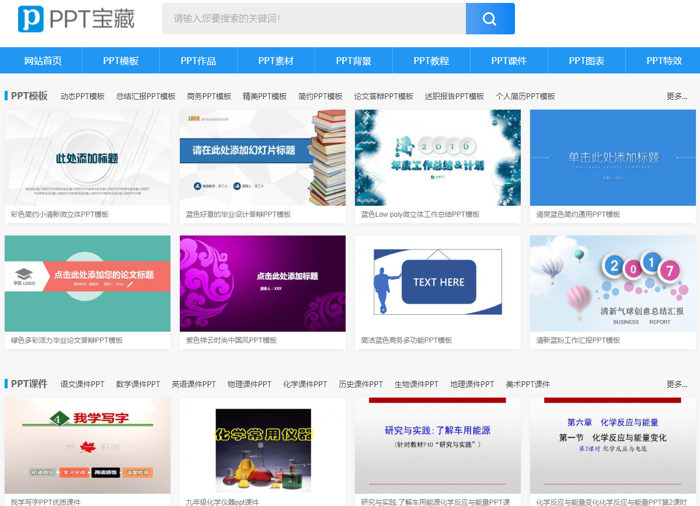Click the magnifying glass search button
This screenshot has height=506, width=700.
(x=490, y=19)
